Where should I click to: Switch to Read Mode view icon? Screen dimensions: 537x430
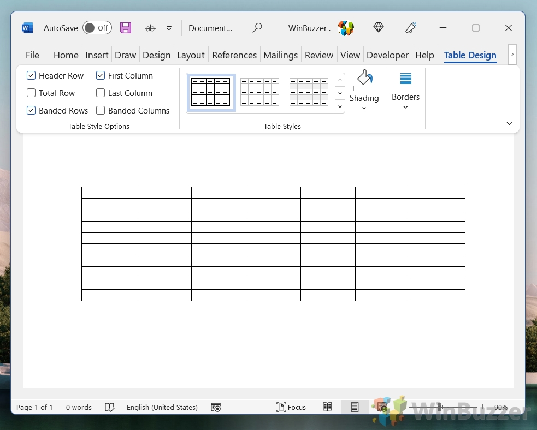(x=327, y=407)
